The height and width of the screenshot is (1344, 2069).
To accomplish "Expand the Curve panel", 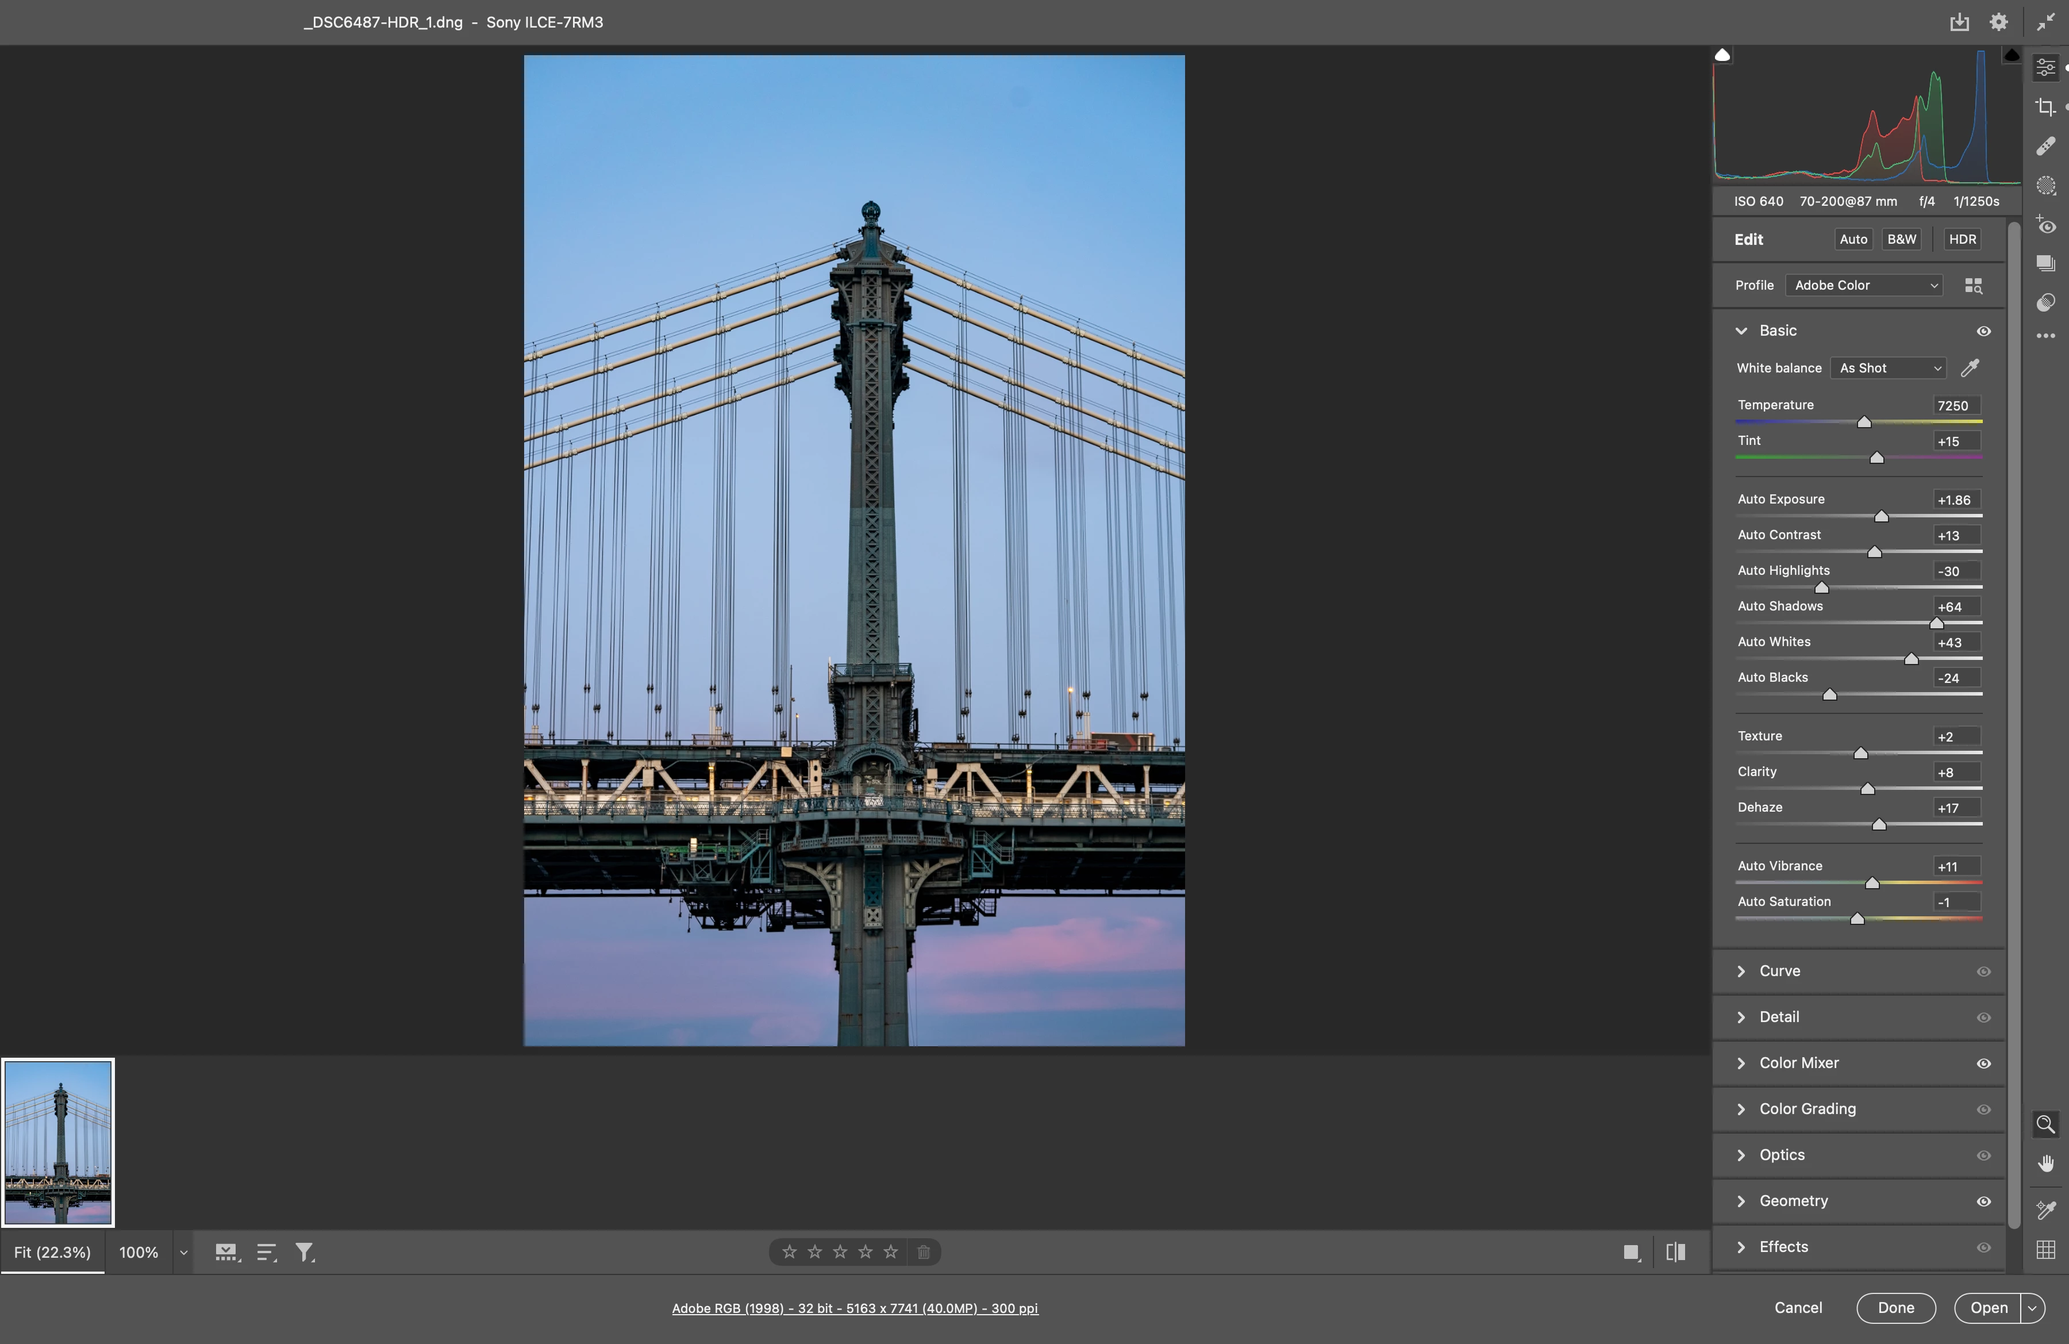I will point(1779,971).
